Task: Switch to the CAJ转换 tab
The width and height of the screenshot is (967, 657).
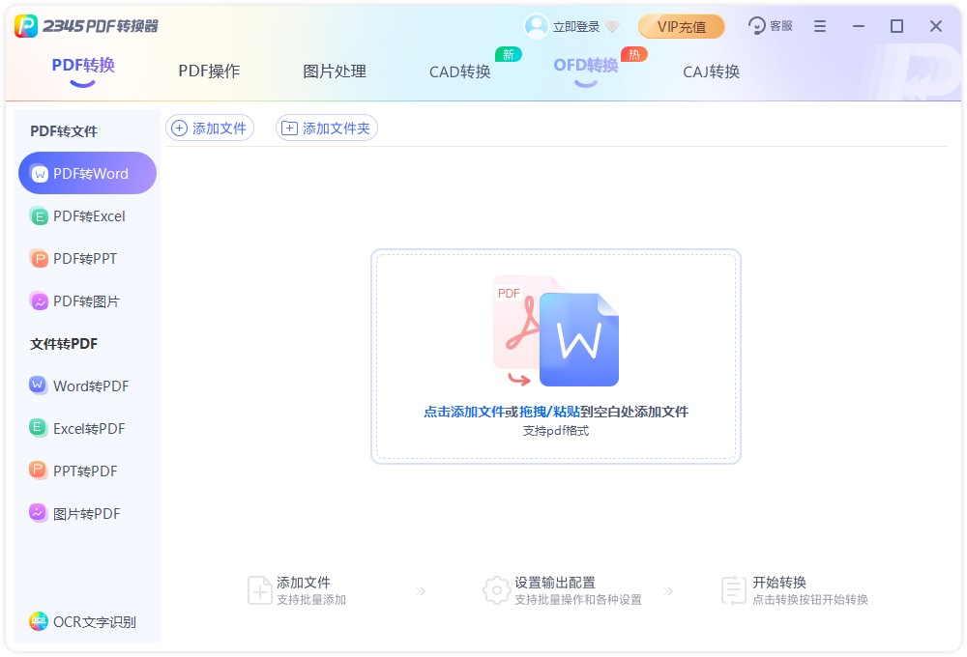Action: point(711,72)
